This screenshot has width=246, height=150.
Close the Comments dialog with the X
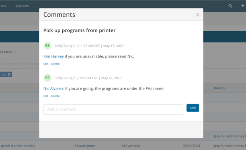click(197, 15)
